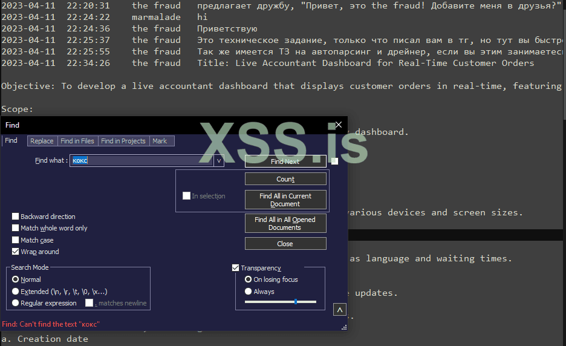
Task: Click the Find Next button
Action: click(x=285, y=162)
